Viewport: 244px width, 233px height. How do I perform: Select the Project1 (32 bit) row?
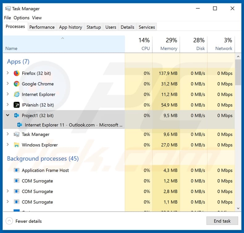119,115
